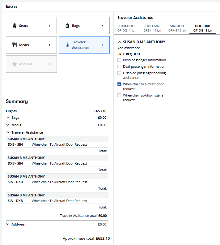The width and height of the screenshot is (220, 245).
Task: Click the arrow chevron on Traveler Assistance tile
Action: pos(102,45)
